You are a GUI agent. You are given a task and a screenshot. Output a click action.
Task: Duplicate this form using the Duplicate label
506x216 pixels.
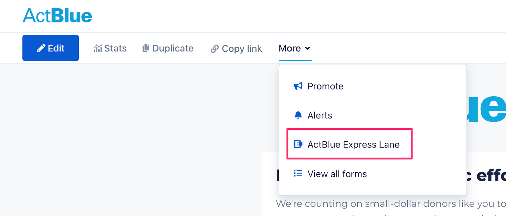pos(173,48)
